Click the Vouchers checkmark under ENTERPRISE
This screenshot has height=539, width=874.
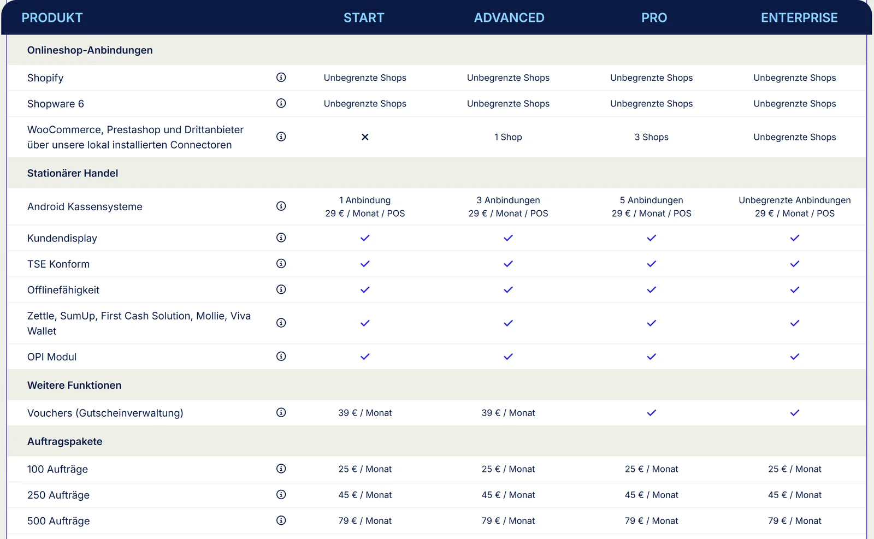[x=795, y=413]
